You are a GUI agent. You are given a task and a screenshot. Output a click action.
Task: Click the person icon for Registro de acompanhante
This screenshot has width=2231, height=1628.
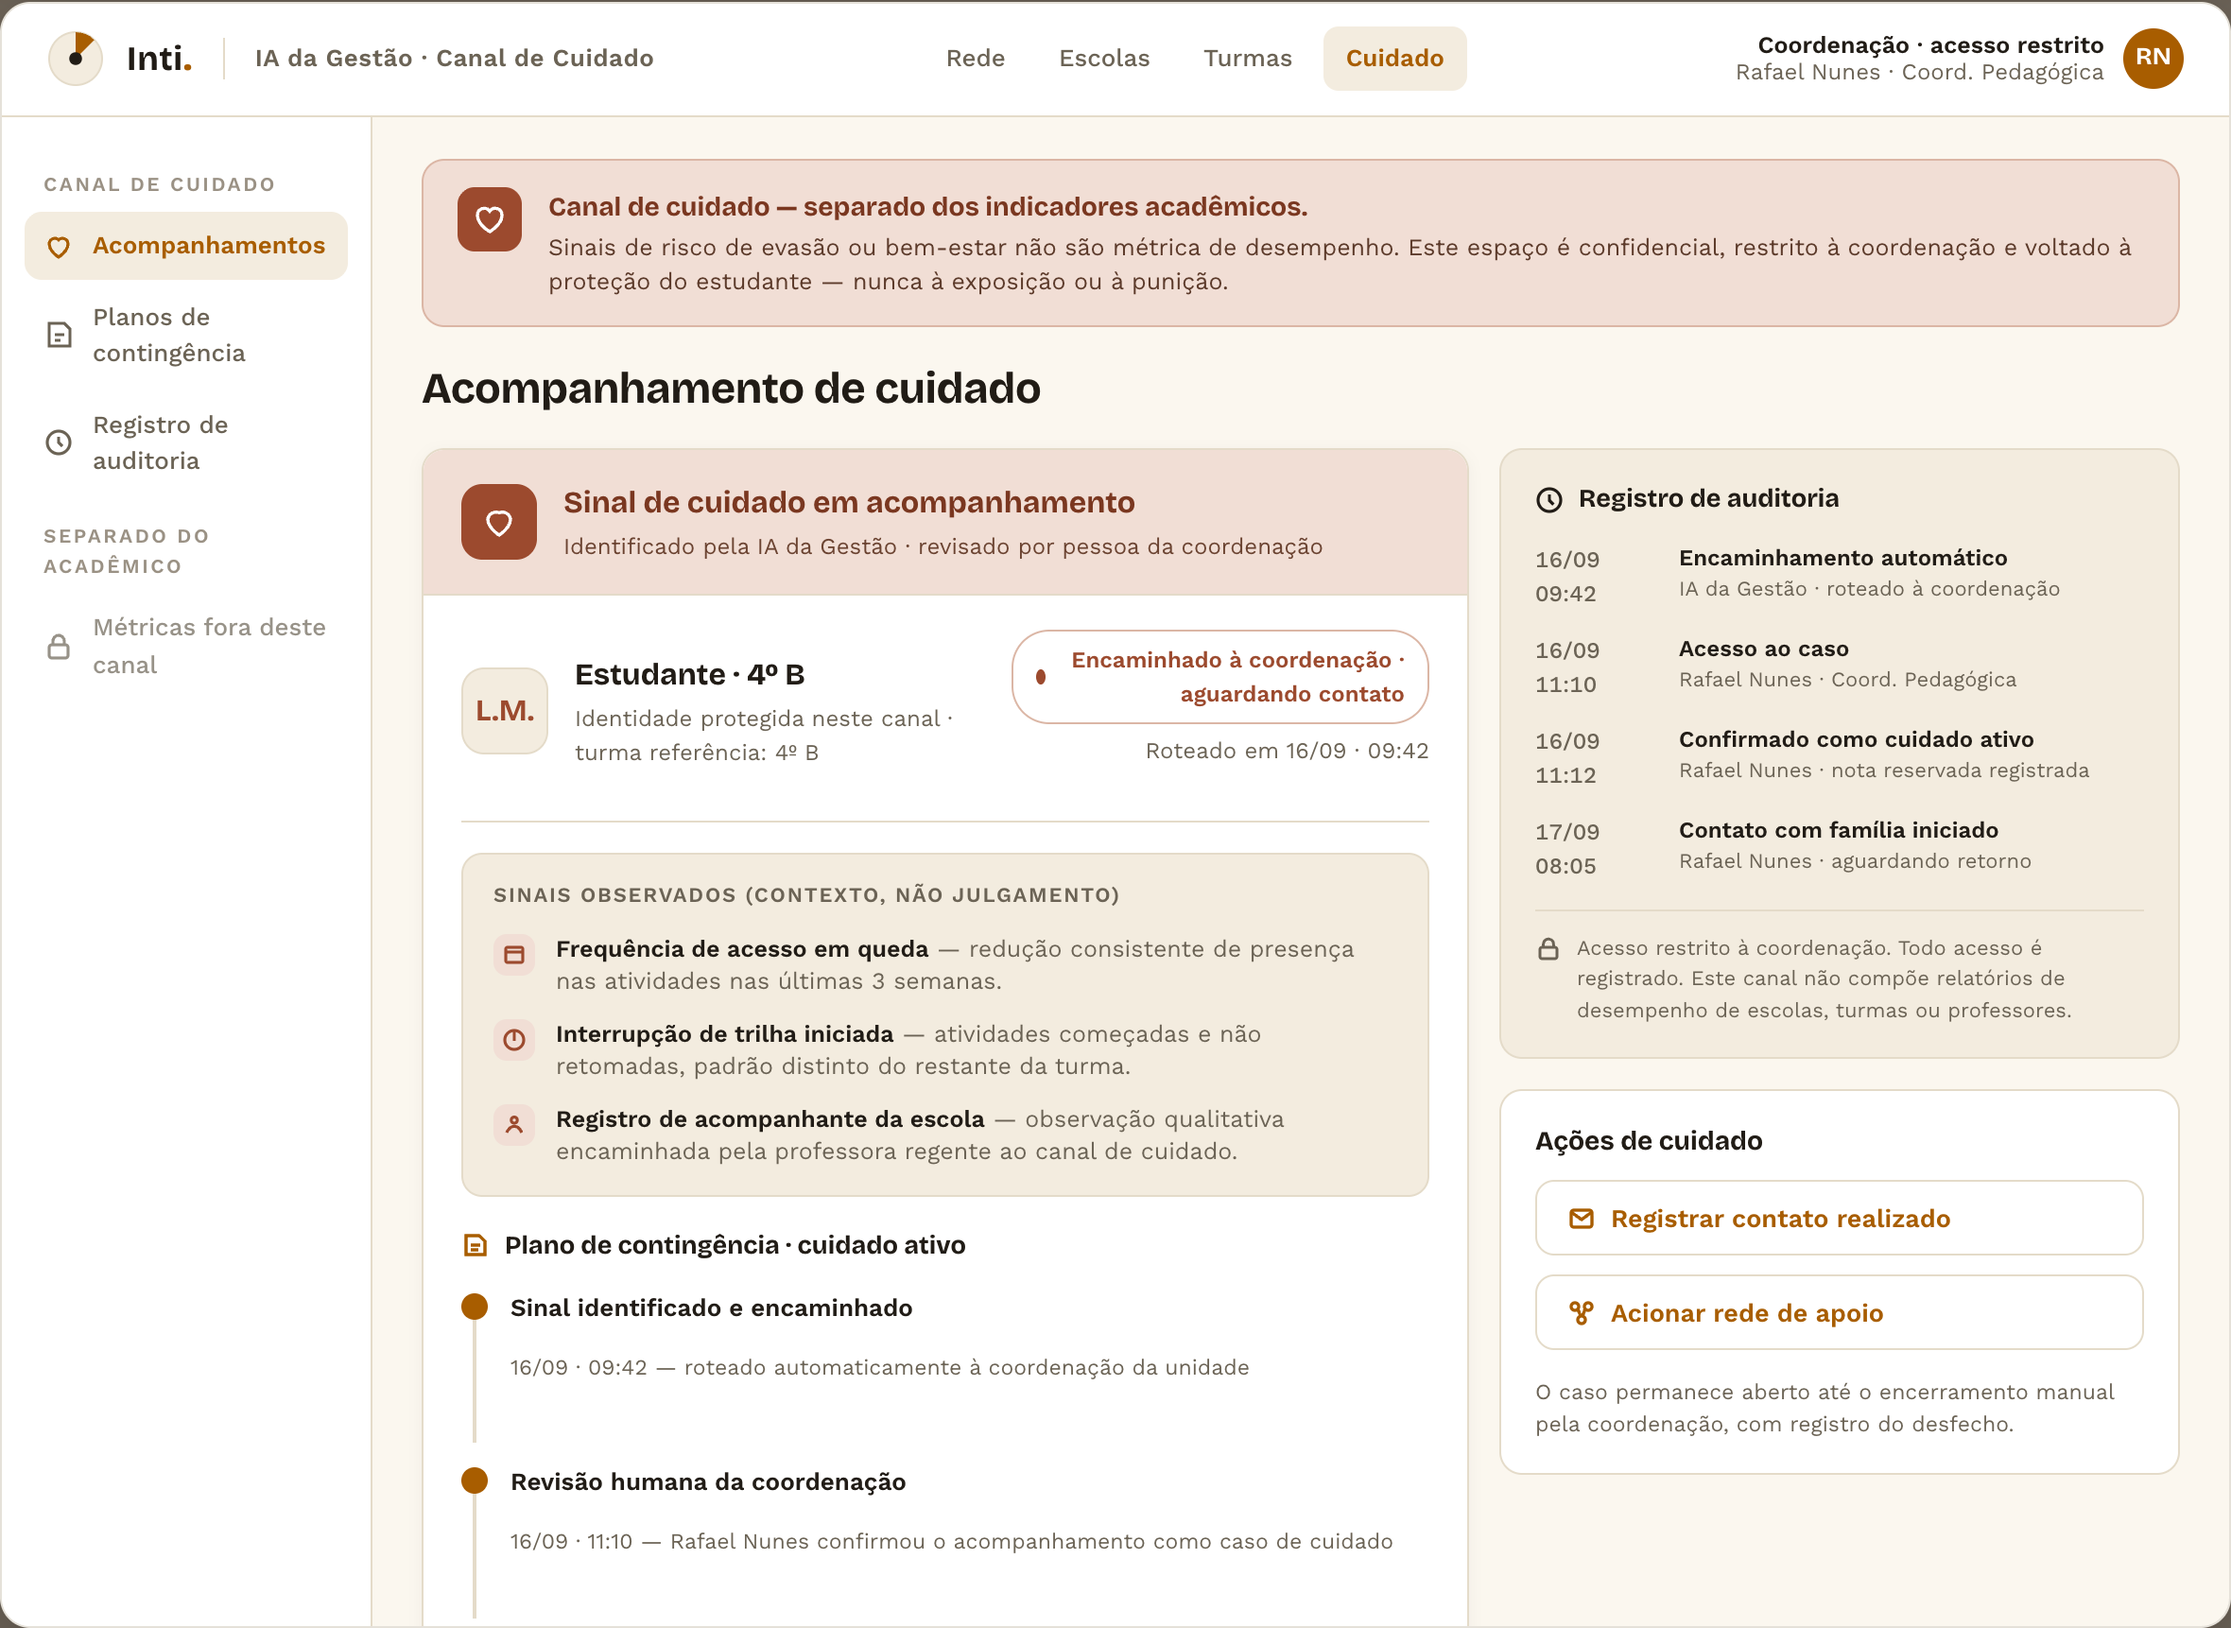pos(514,1124)
